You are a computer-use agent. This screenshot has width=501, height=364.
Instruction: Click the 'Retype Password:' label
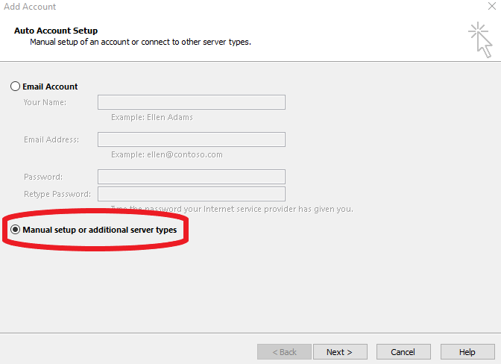point(57,194)
